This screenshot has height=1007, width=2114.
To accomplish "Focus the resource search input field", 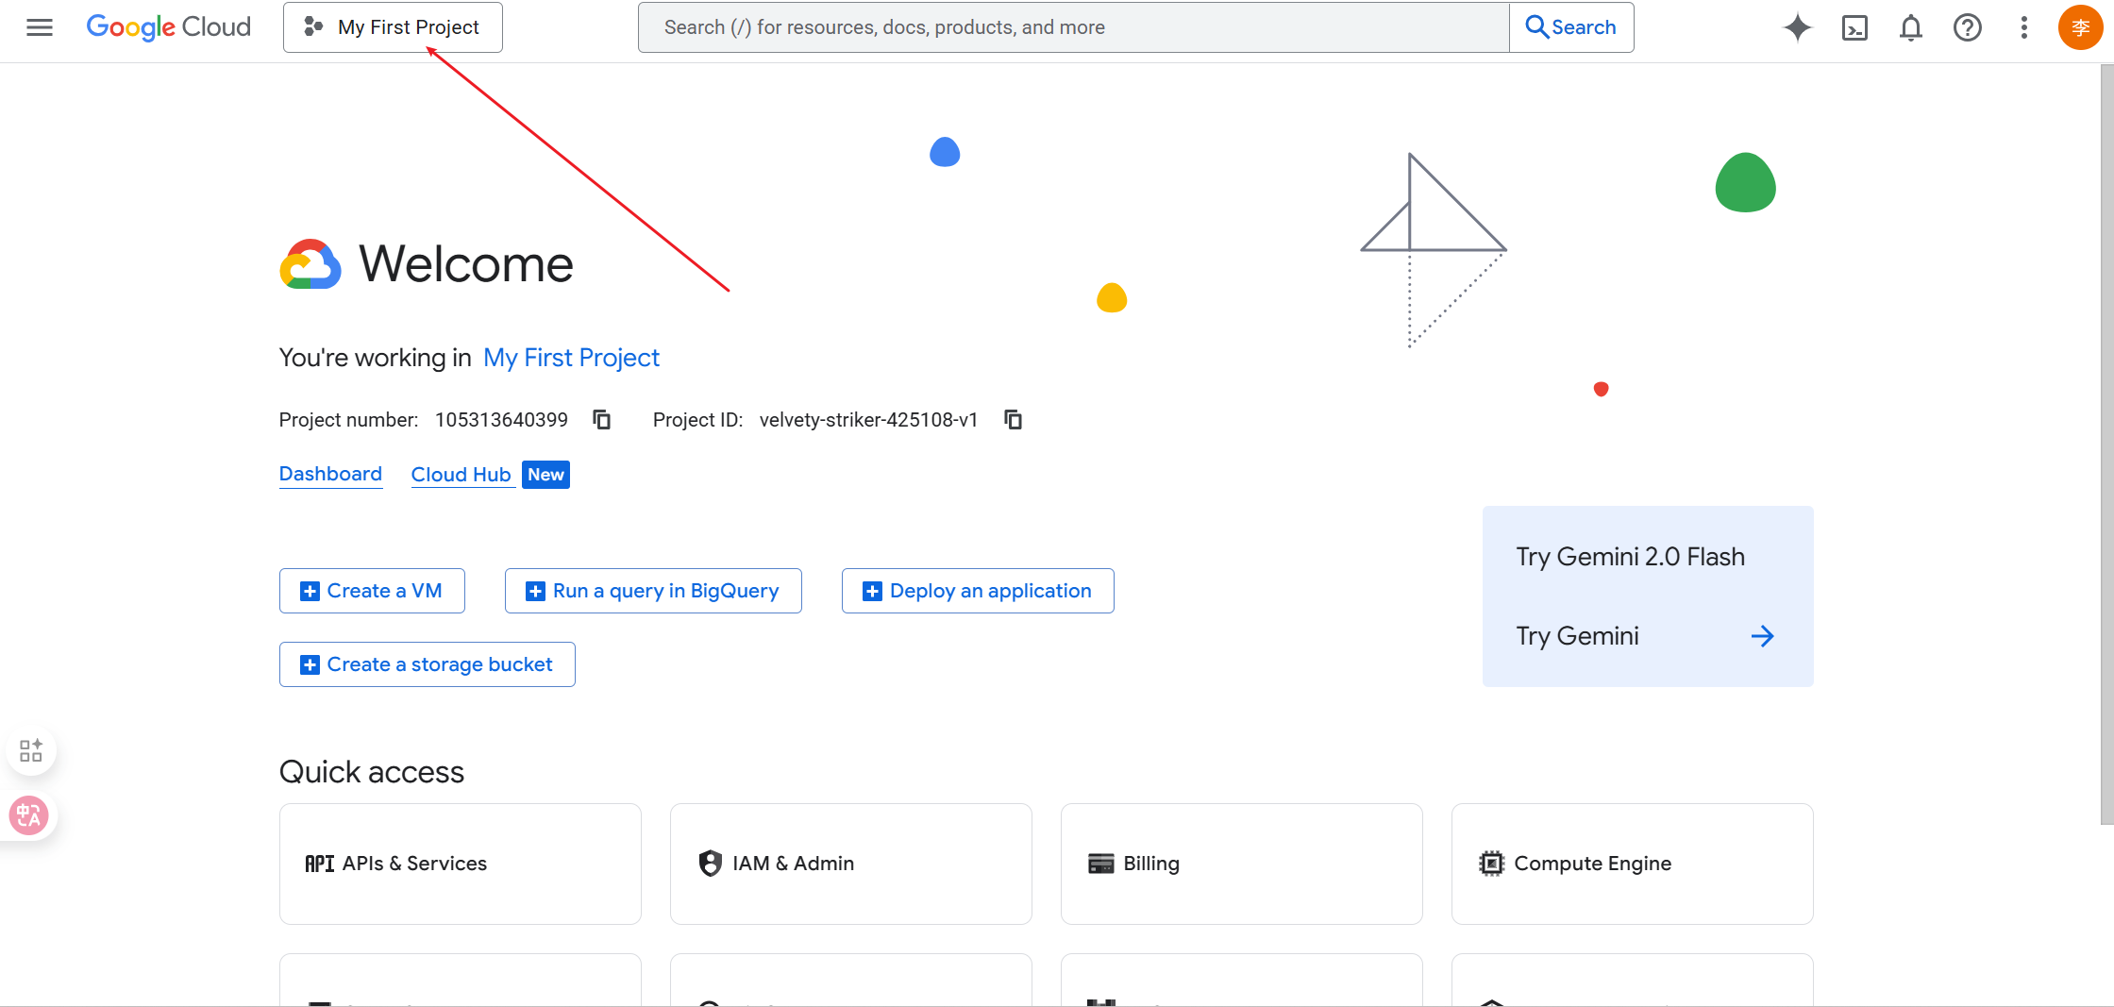I will coord(1073,27).
